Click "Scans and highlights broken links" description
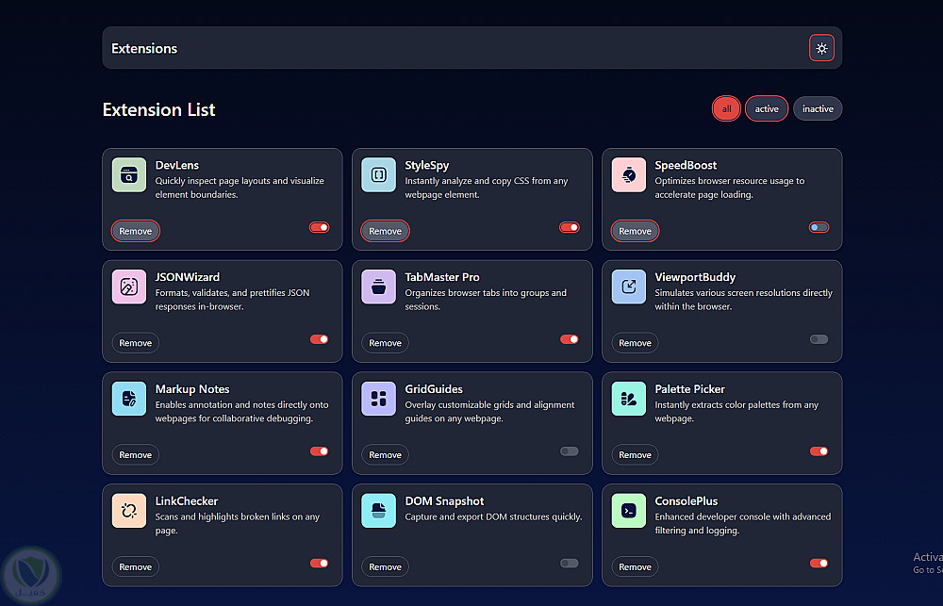The height and width of the screenshot is (606, 943). (x=237, y=523)
